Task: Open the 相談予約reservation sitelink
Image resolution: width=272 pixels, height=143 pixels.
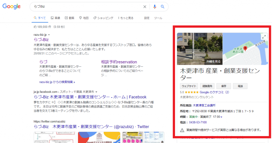Action: pos(119,62)
